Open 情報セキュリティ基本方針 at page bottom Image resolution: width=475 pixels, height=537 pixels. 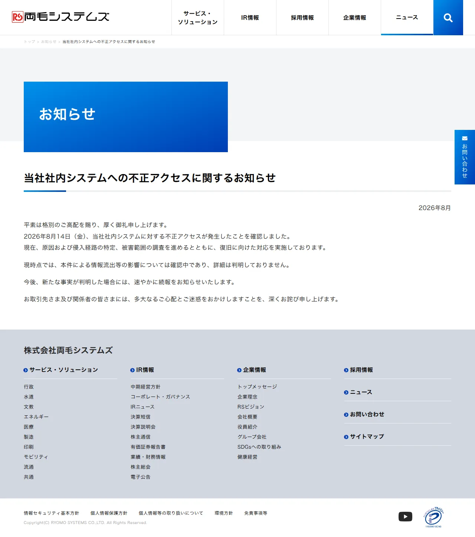pos(51,513)
